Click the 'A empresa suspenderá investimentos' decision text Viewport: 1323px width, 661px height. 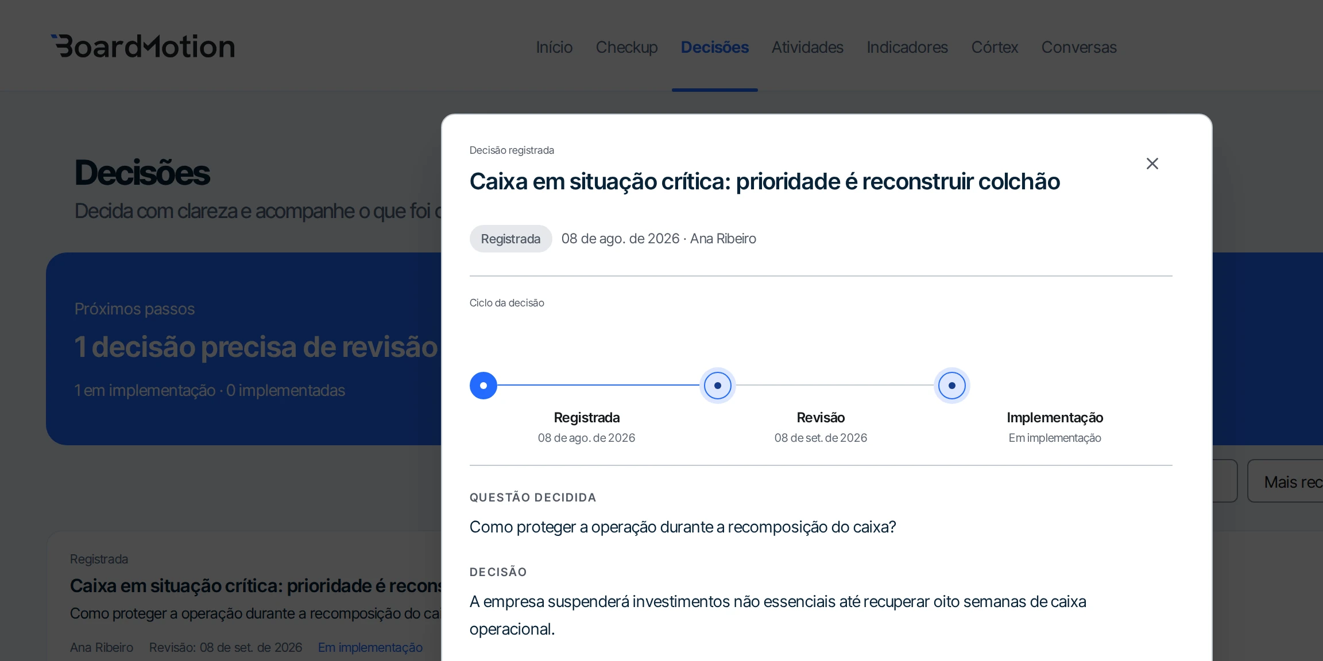tap(778, 615)
